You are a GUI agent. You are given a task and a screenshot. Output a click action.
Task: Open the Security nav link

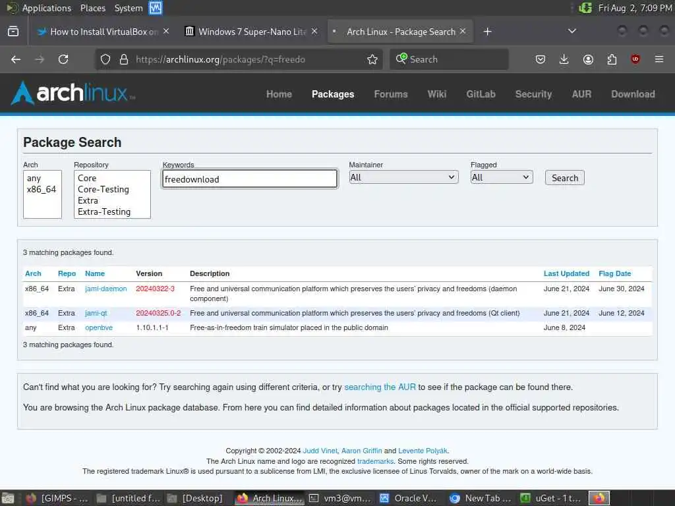[x=533, y=94]
